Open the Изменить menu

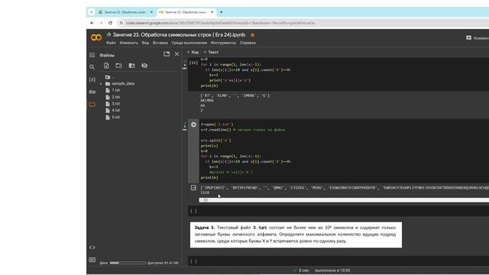pyautogui.click(x=129, y=43)
